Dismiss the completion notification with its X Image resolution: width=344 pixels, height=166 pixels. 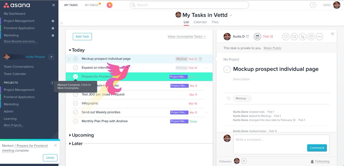[55, 145]
